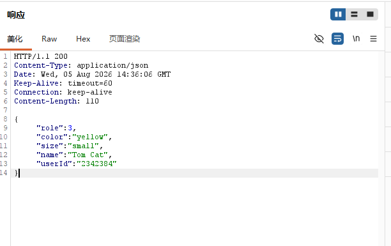Click the "small" size value
Screen dimensions: 391x246
(83, 146)
